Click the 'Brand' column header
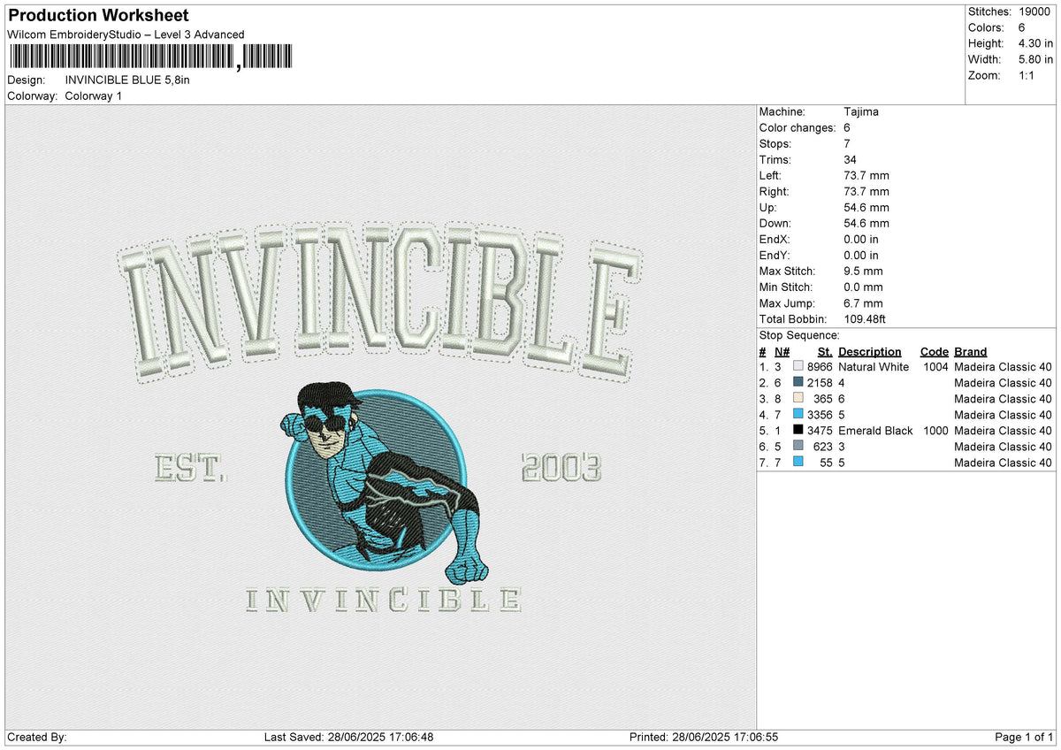The height and width of the screenshot is (750, 1061). [971, 351]
